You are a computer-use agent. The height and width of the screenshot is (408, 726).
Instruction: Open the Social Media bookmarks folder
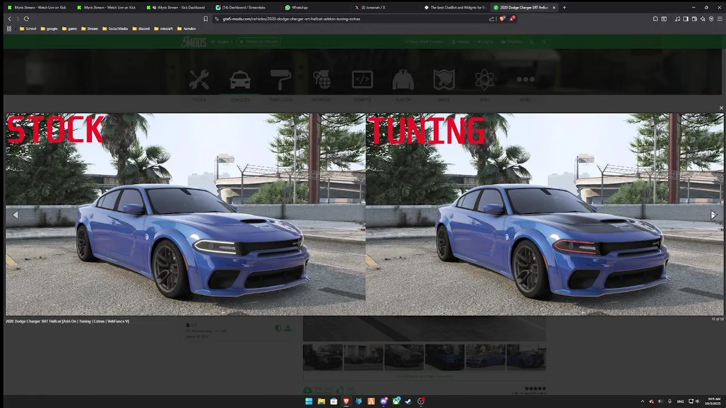click(115, 28)
